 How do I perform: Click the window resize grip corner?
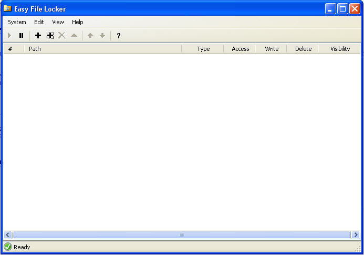tap(358, 249)
